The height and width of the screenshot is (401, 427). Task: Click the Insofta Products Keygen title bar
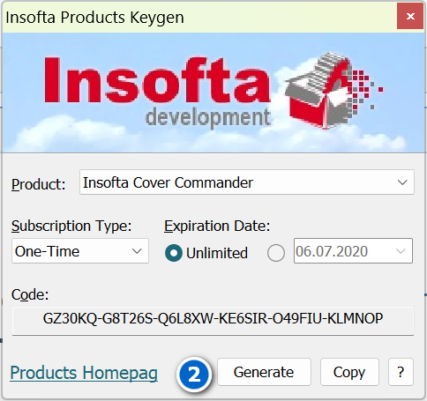coord(200,17)
